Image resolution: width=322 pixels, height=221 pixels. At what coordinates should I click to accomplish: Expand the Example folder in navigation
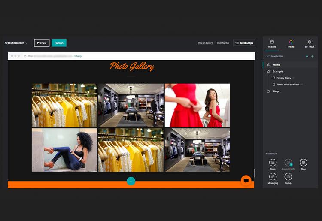277,71
